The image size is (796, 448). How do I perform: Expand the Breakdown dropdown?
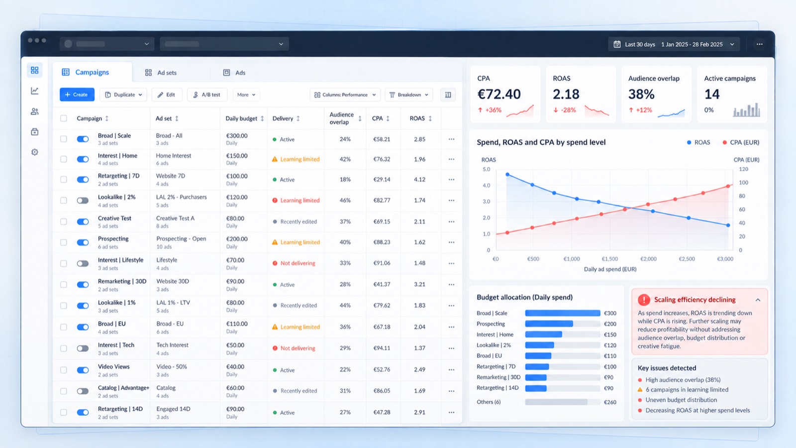[x=408, y=95]
